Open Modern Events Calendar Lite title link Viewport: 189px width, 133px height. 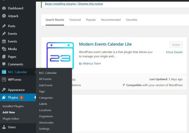tap(105, 44)
